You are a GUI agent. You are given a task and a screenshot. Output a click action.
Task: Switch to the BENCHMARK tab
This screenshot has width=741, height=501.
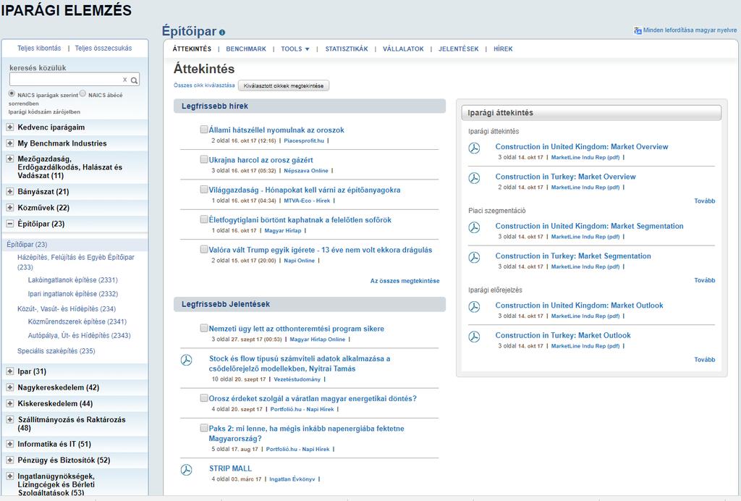[246, 49]
